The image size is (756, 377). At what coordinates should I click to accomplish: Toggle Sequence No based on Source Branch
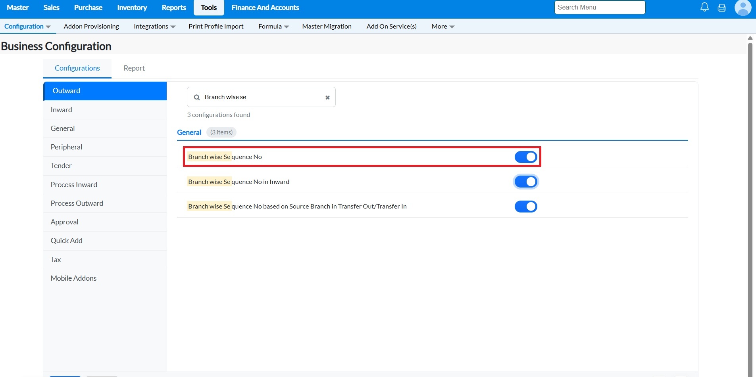click(x=525, y=207)
